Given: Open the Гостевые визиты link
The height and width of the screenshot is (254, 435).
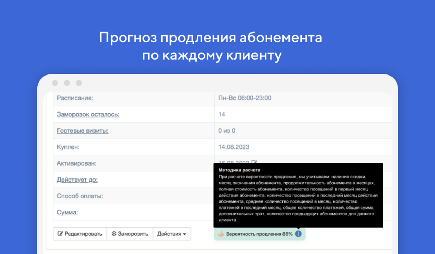Looking at the screenshot, I should coord(82,131).
